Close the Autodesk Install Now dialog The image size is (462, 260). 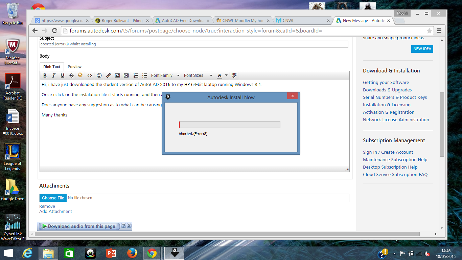[x=292, y=96]
